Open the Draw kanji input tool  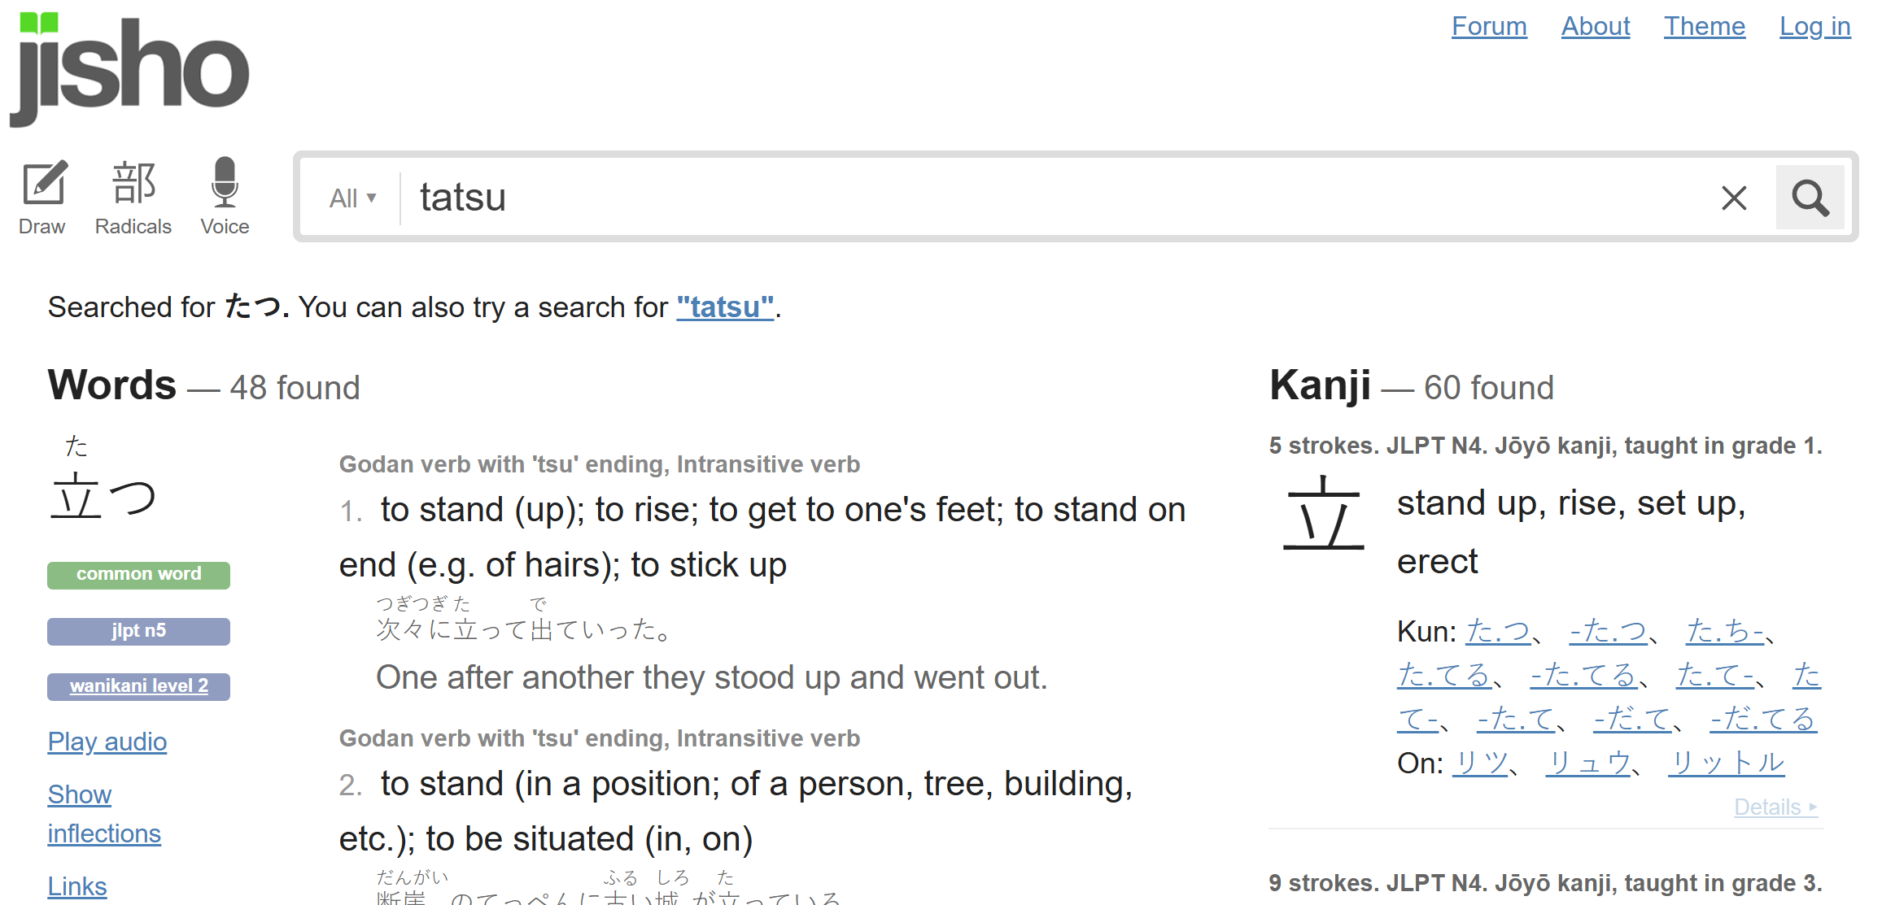click(x=42, y=198)
